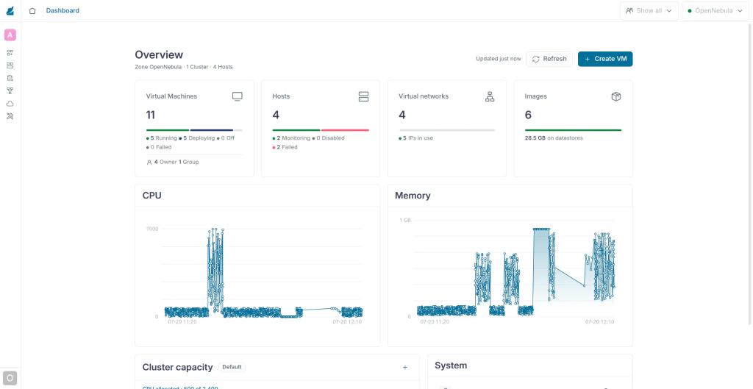Click the CPU allocated link
This screenshot has height=389, width=753.
181,387
